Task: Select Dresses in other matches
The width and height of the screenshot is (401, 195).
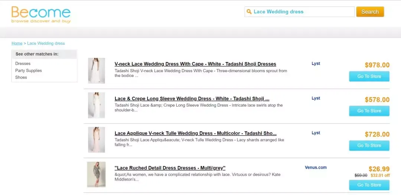Action: pos(23,64)
